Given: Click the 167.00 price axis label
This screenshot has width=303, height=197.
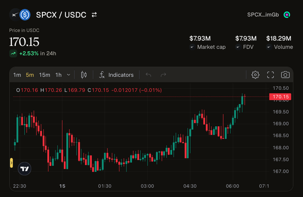Looking at the screenshot, I should point(281,172).
